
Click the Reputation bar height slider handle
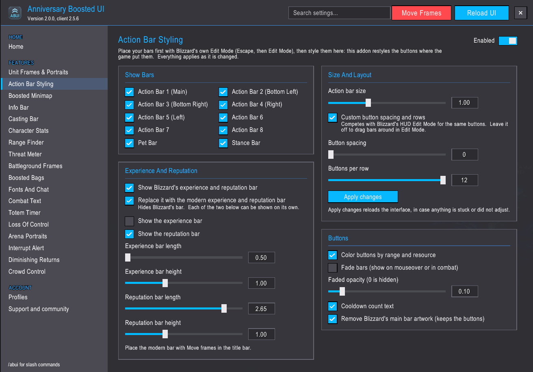pos(165,334)
